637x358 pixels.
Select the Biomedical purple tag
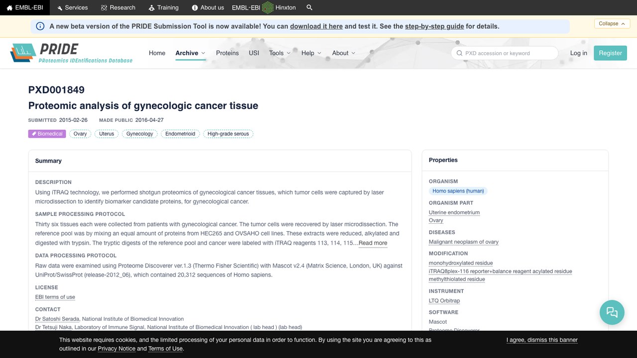coord(47,134)
